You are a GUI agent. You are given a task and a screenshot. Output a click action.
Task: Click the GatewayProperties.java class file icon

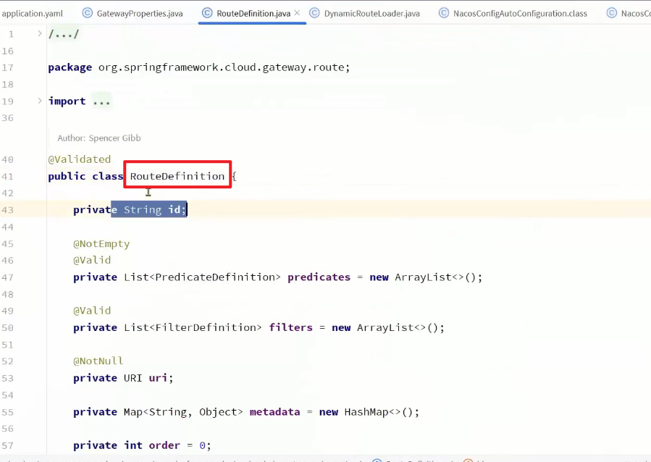pyautogui.click(x=87, y=13)
